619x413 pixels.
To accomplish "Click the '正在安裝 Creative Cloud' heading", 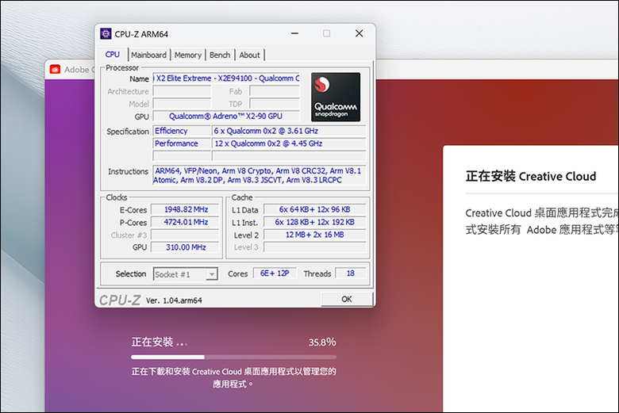I will point(531,176).
